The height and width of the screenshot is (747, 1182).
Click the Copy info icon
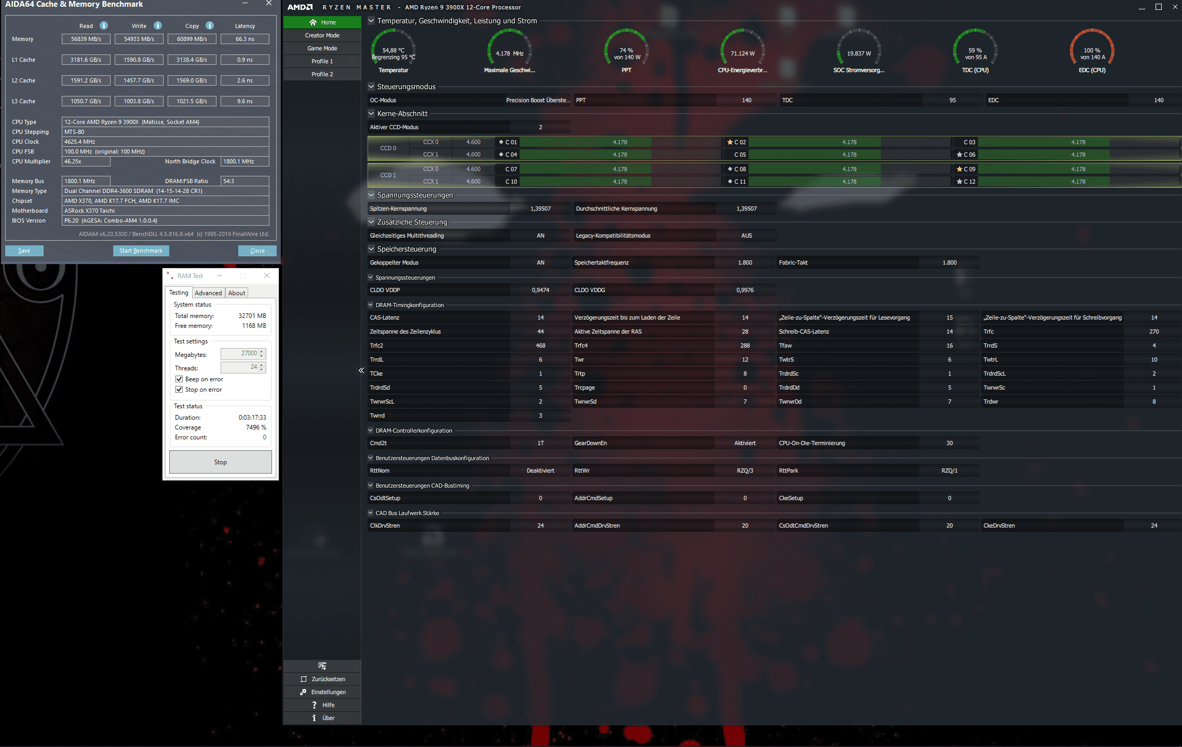point(210,25)
